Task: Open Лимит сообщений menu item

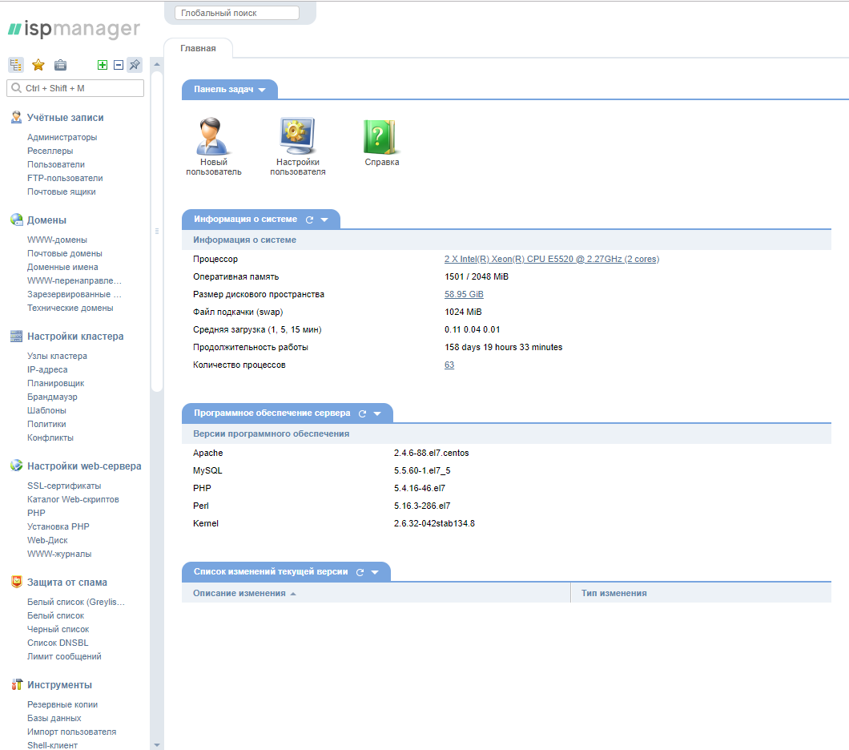Action: [64, 656]
